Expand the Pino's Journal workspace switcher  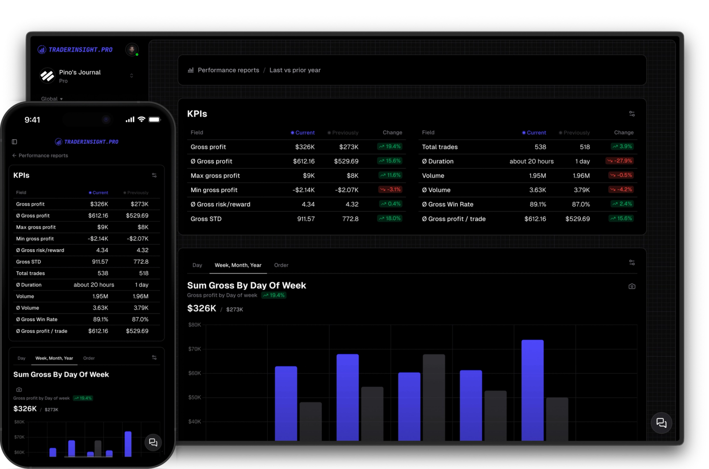(x=132, y=75)
